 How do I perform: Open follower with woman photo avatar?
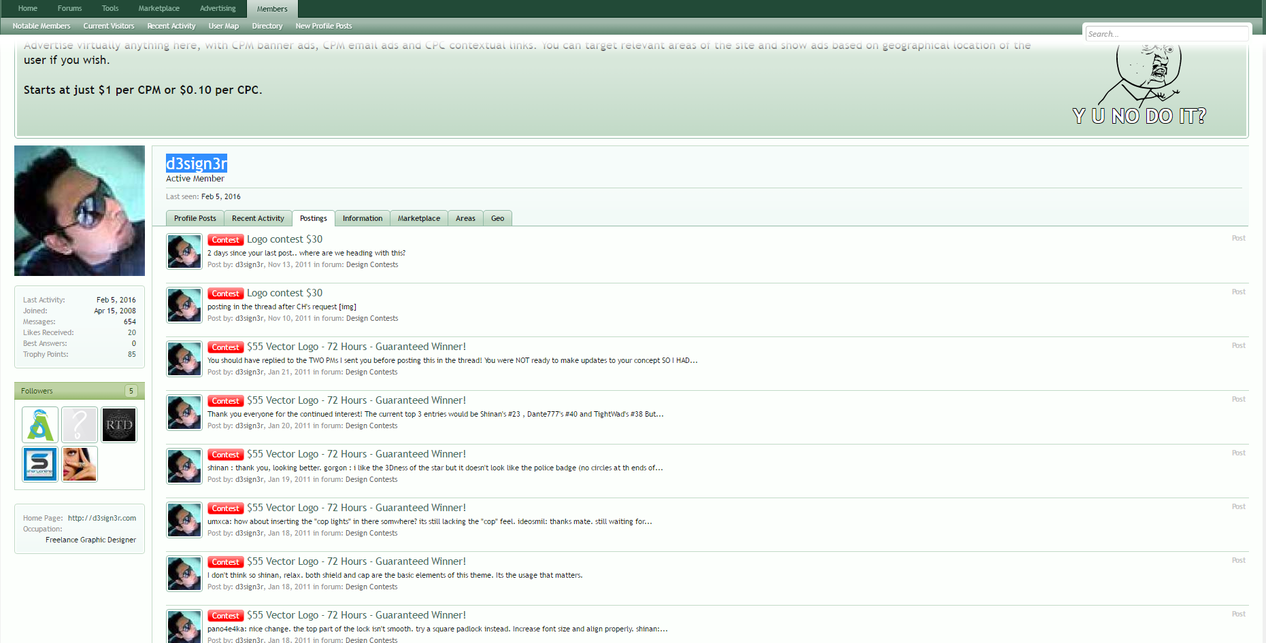pyautogui.click(x=80, y=464)
